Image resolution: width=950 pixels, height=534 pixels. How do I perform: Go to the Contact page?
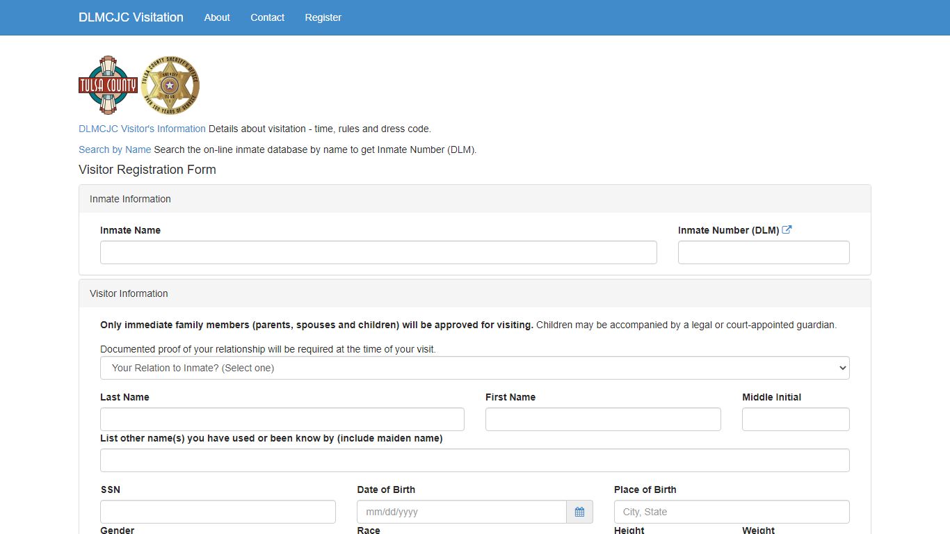pos(267,17)
